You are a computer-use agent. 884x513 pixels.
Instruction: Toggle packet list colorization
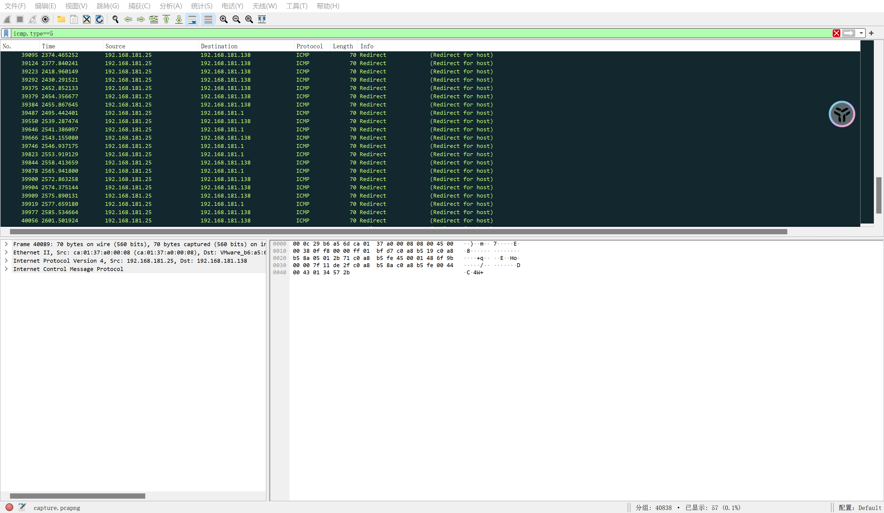tap(208, 19)
